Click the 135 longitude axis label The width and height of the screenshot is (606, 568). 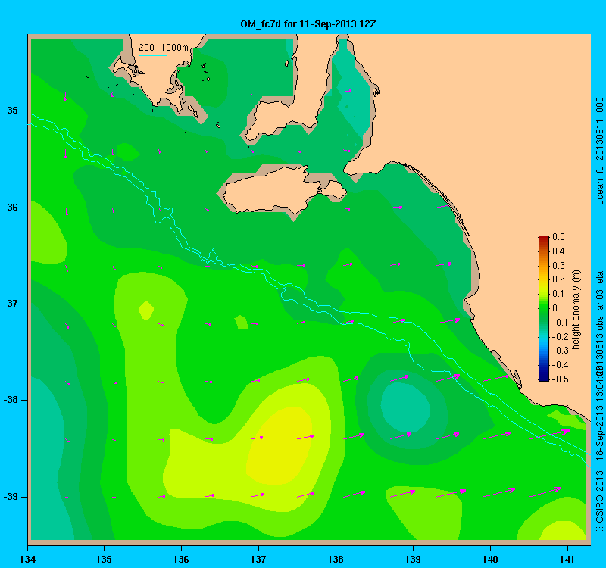104,559
